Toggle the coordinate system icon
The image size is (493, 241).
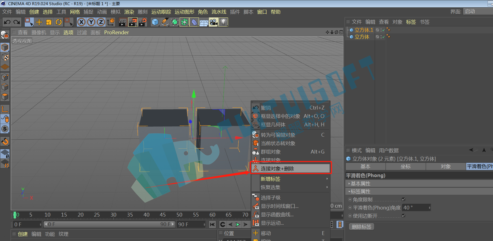(x=111, y=22)
